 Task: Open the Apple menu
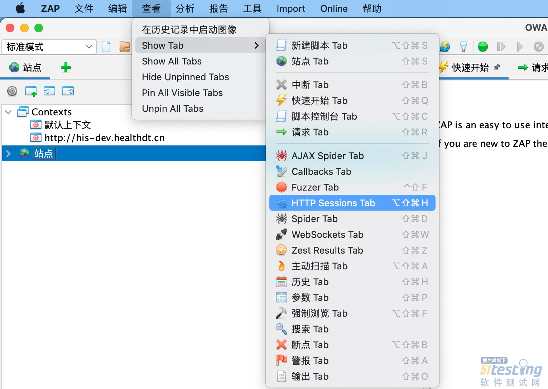pyautogui.click(x=20, y=9)
